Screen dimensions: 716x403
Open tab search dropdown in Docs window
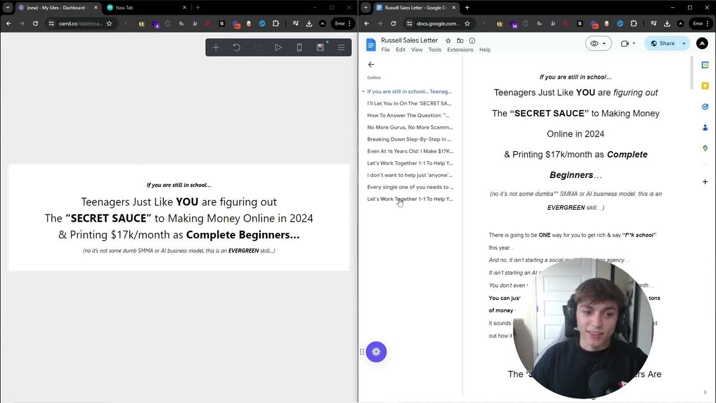(x=365, y=8)
